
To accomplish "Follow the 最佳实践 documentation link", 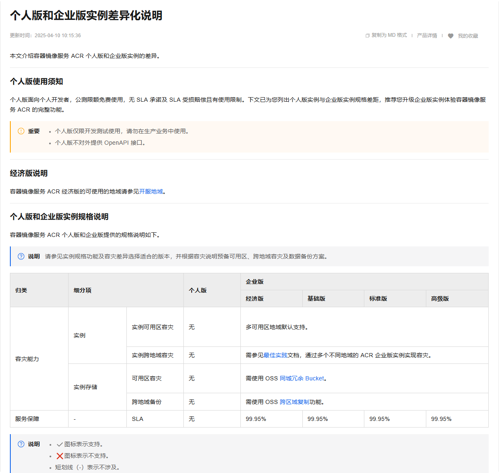I will 276,355.
